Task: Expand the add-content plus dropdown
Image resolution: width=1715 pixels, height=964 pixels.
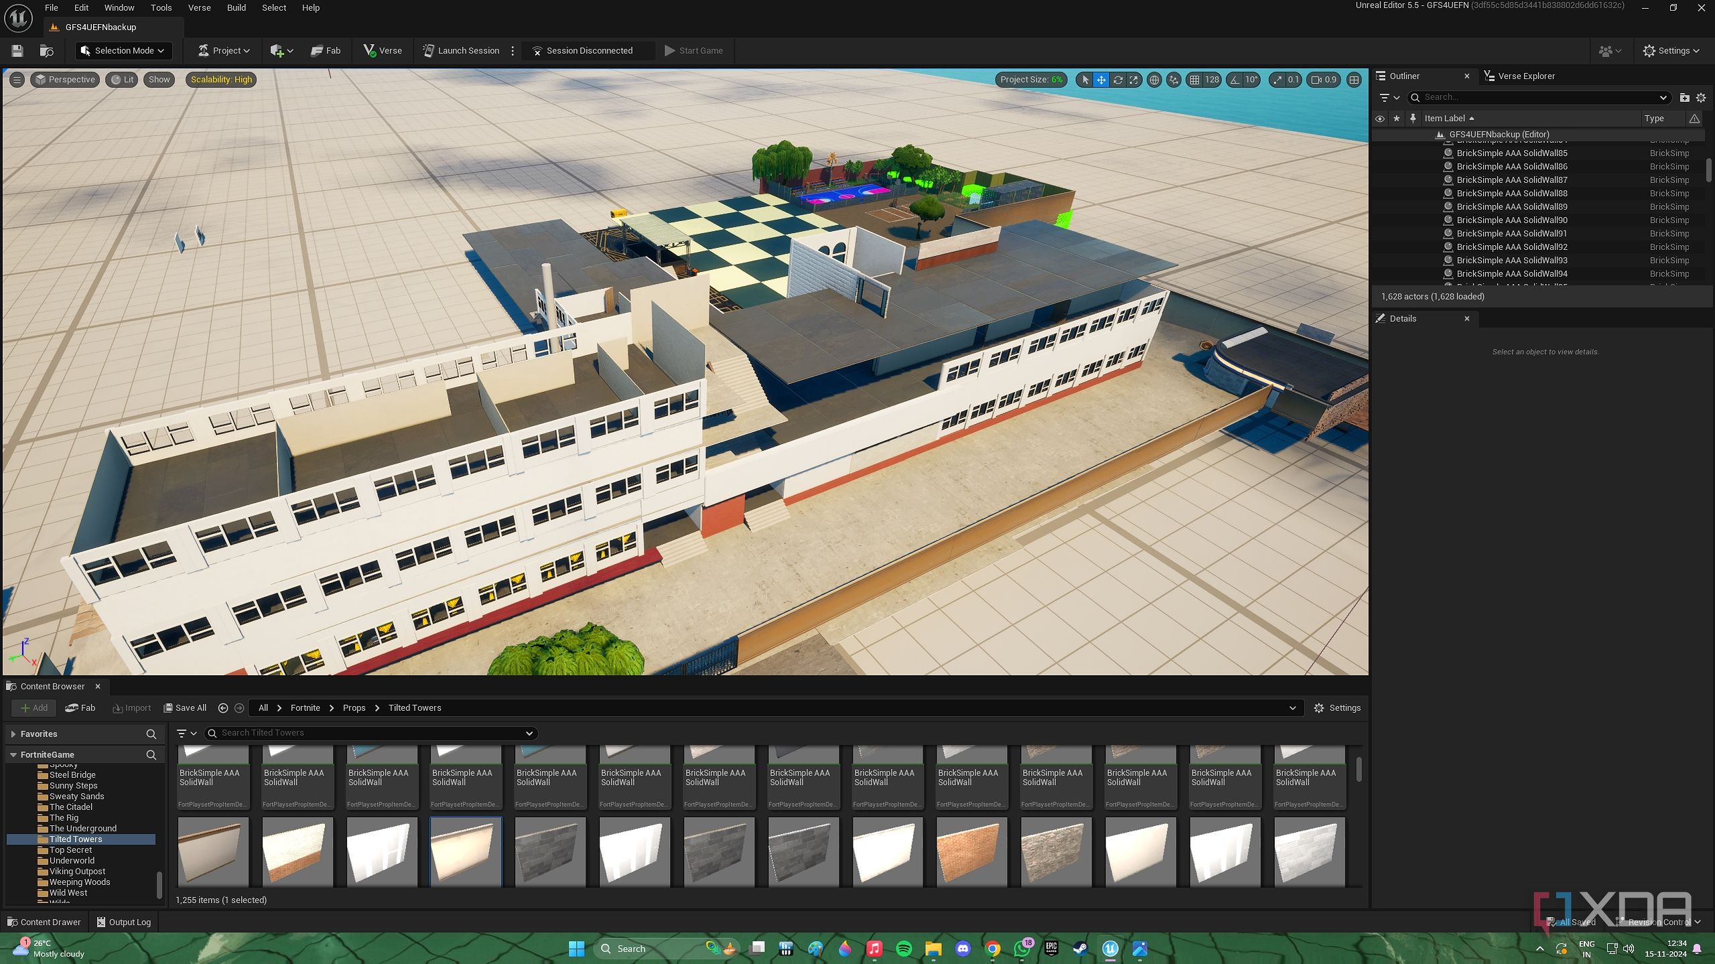Action: coord(281,51)
